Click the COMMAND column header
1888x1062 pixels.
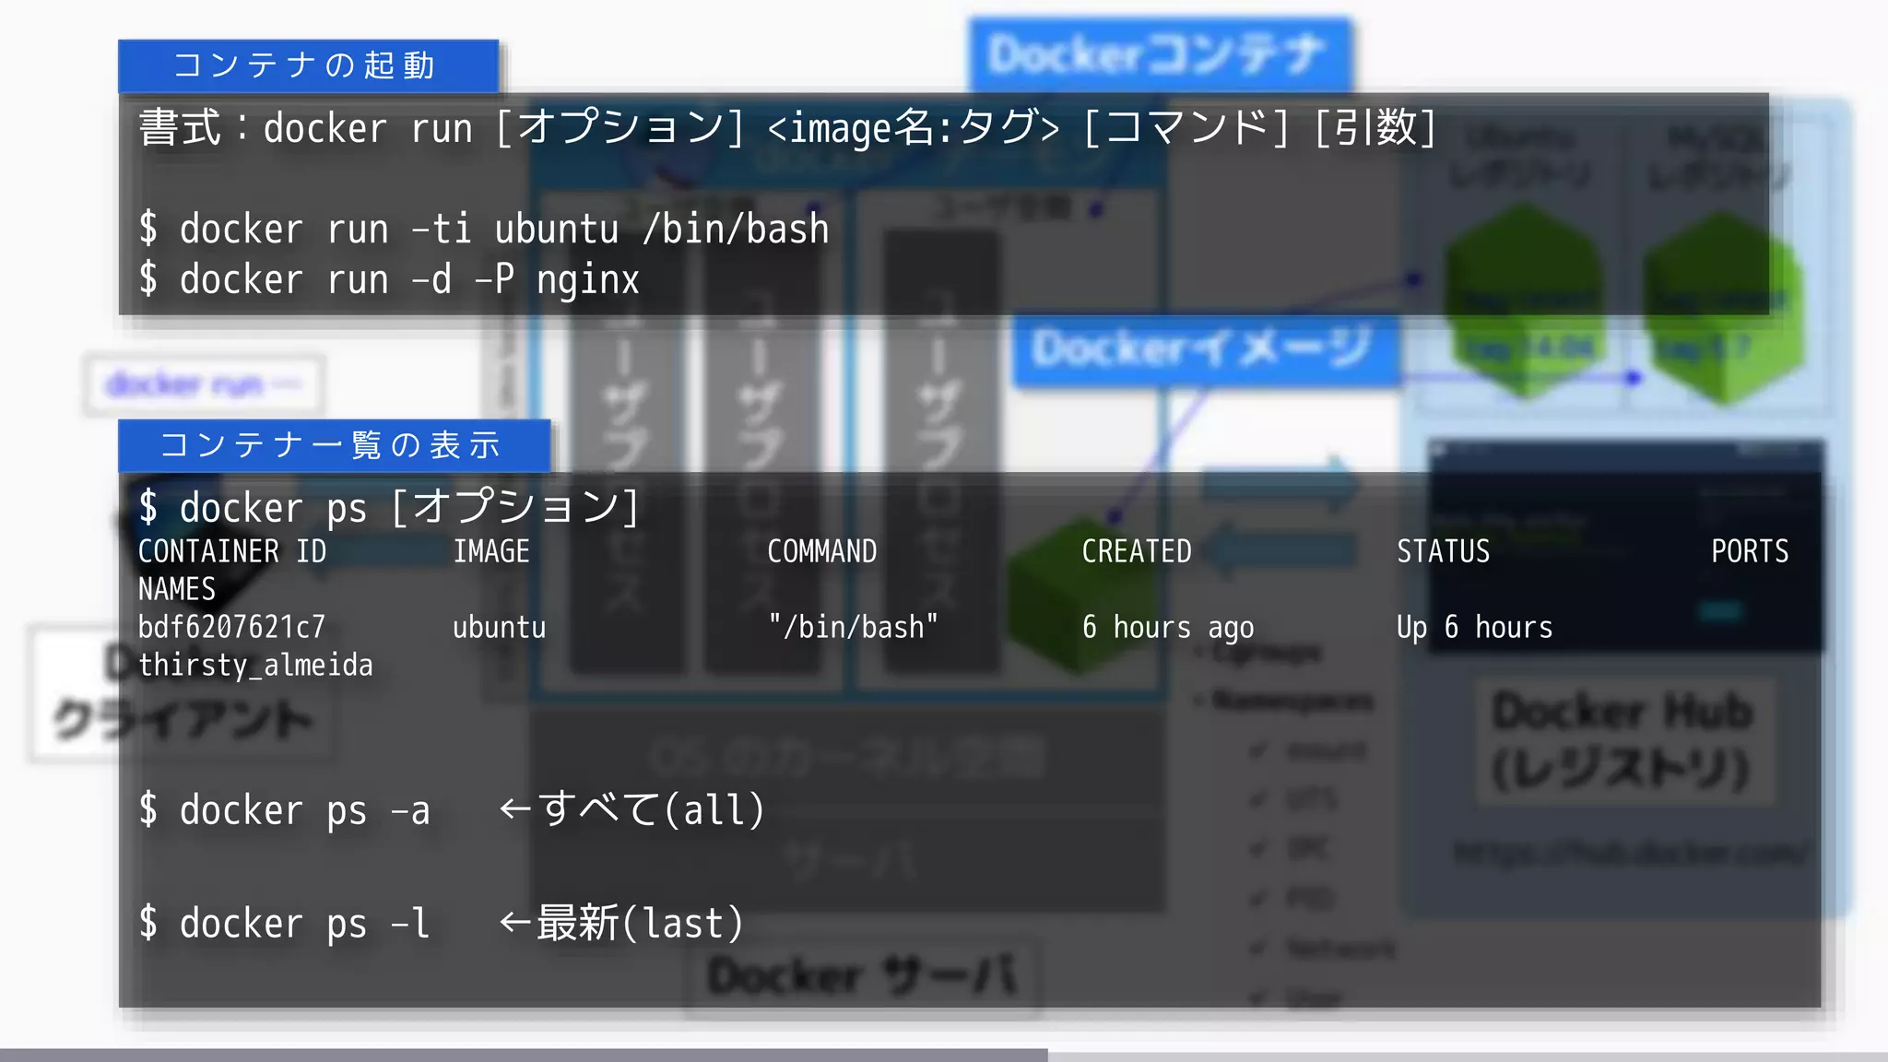[822, 551]
